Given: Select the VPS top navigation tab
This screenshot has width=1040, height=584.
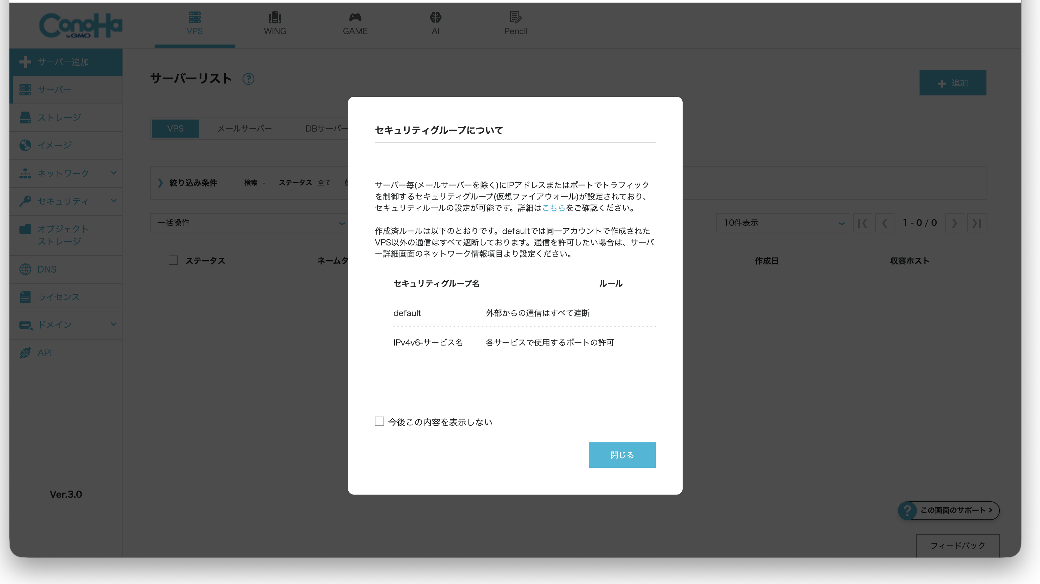Looking at the screenshot, I should (194, 24).
